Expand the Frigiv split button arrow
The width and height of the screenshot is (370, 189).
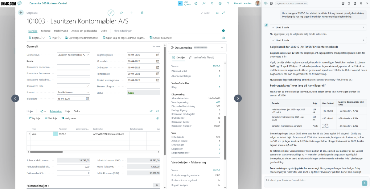60,38
